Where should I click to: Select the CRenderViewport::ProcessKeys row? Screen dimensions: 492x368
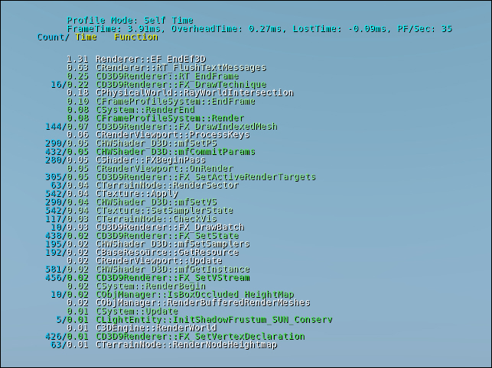point(158,135)
